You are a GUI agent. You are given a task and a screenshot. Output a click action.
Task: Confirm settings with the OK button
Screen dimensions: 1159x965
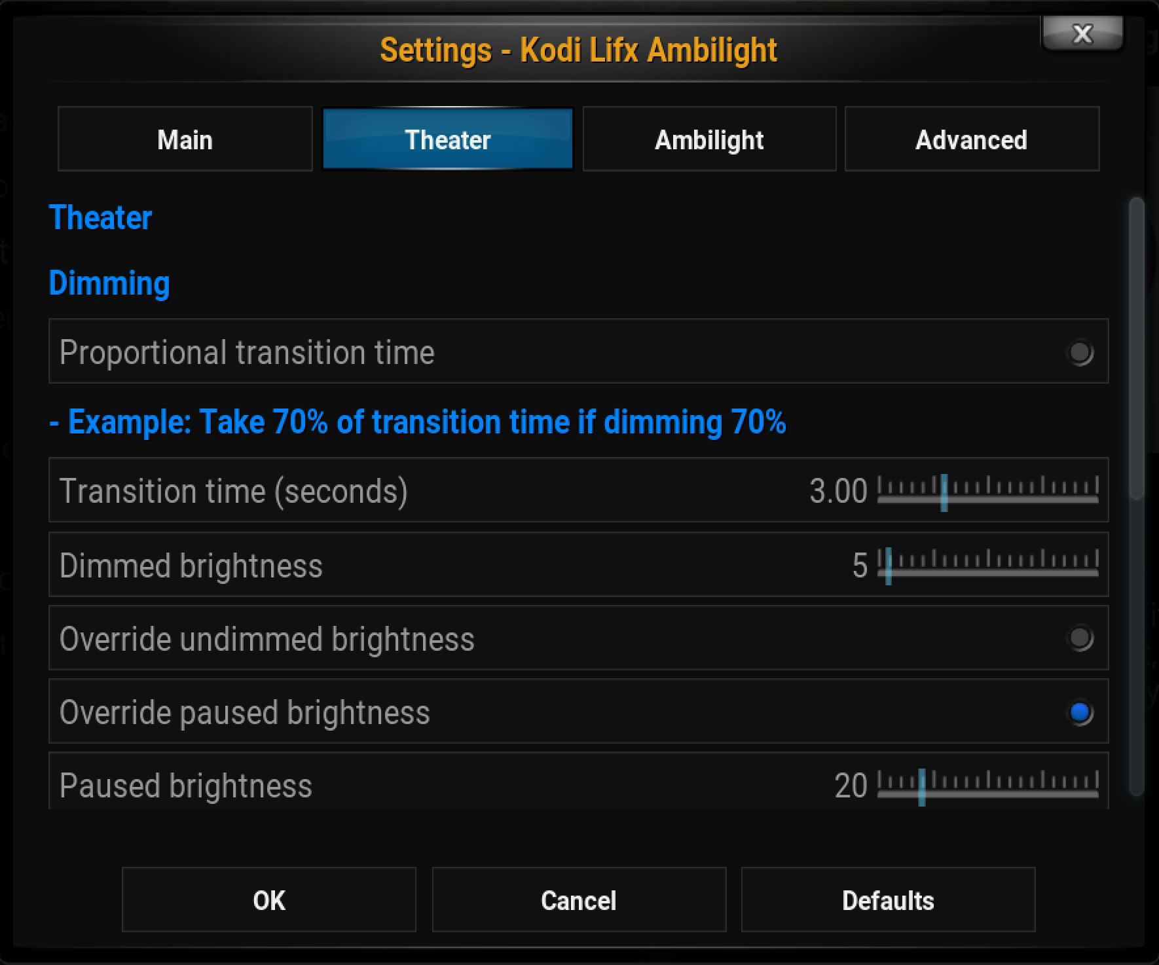(268, 900)
